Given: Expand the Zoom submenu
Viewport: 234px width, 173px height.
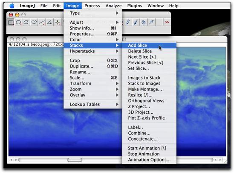Looking at the screenshot, I should 92,89.
